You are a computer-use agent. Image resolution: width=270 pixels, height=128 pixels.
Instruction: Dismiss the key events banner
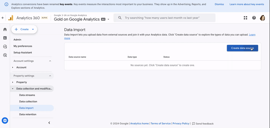point(219,4)
